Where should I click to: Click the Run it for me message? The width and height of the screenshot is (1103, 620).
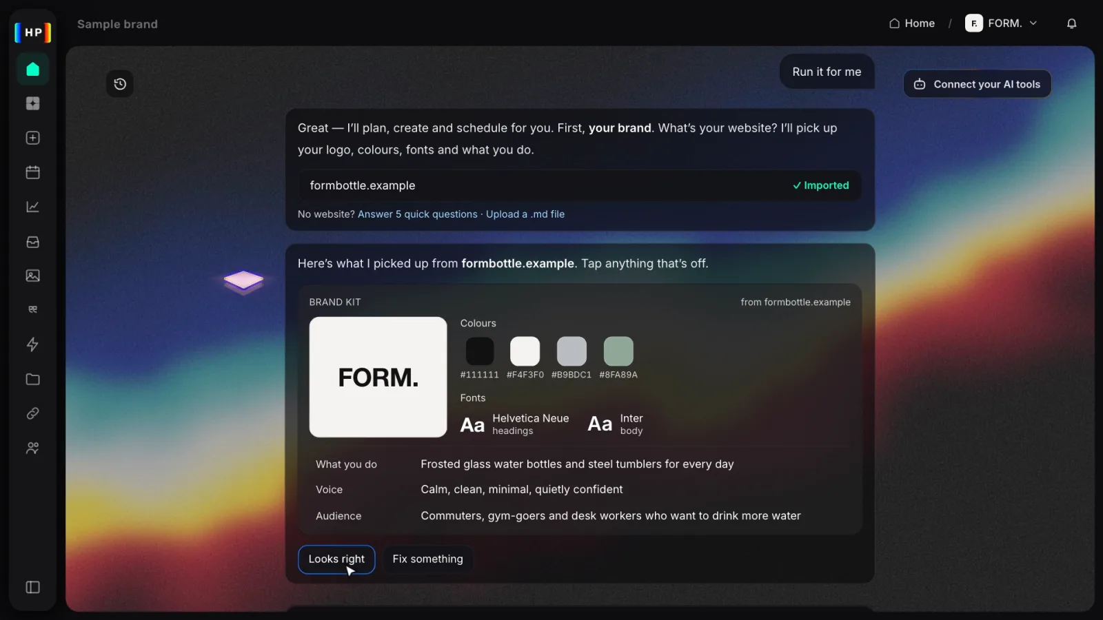(x=827, y=72)
